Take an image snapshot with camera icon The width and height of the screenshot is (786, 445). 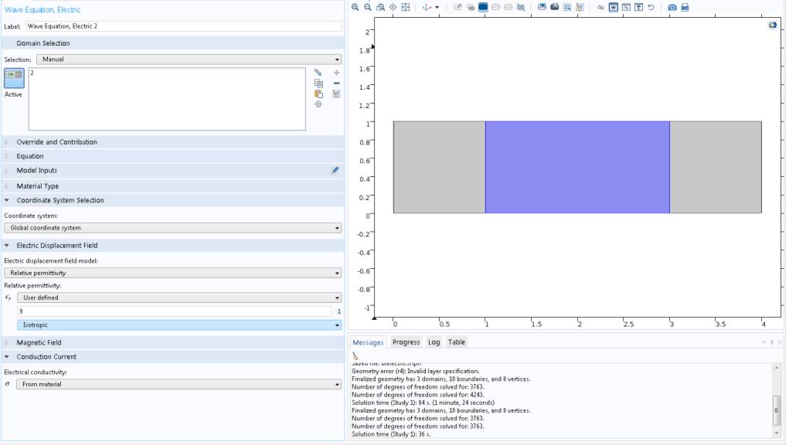tap(672, 8)
